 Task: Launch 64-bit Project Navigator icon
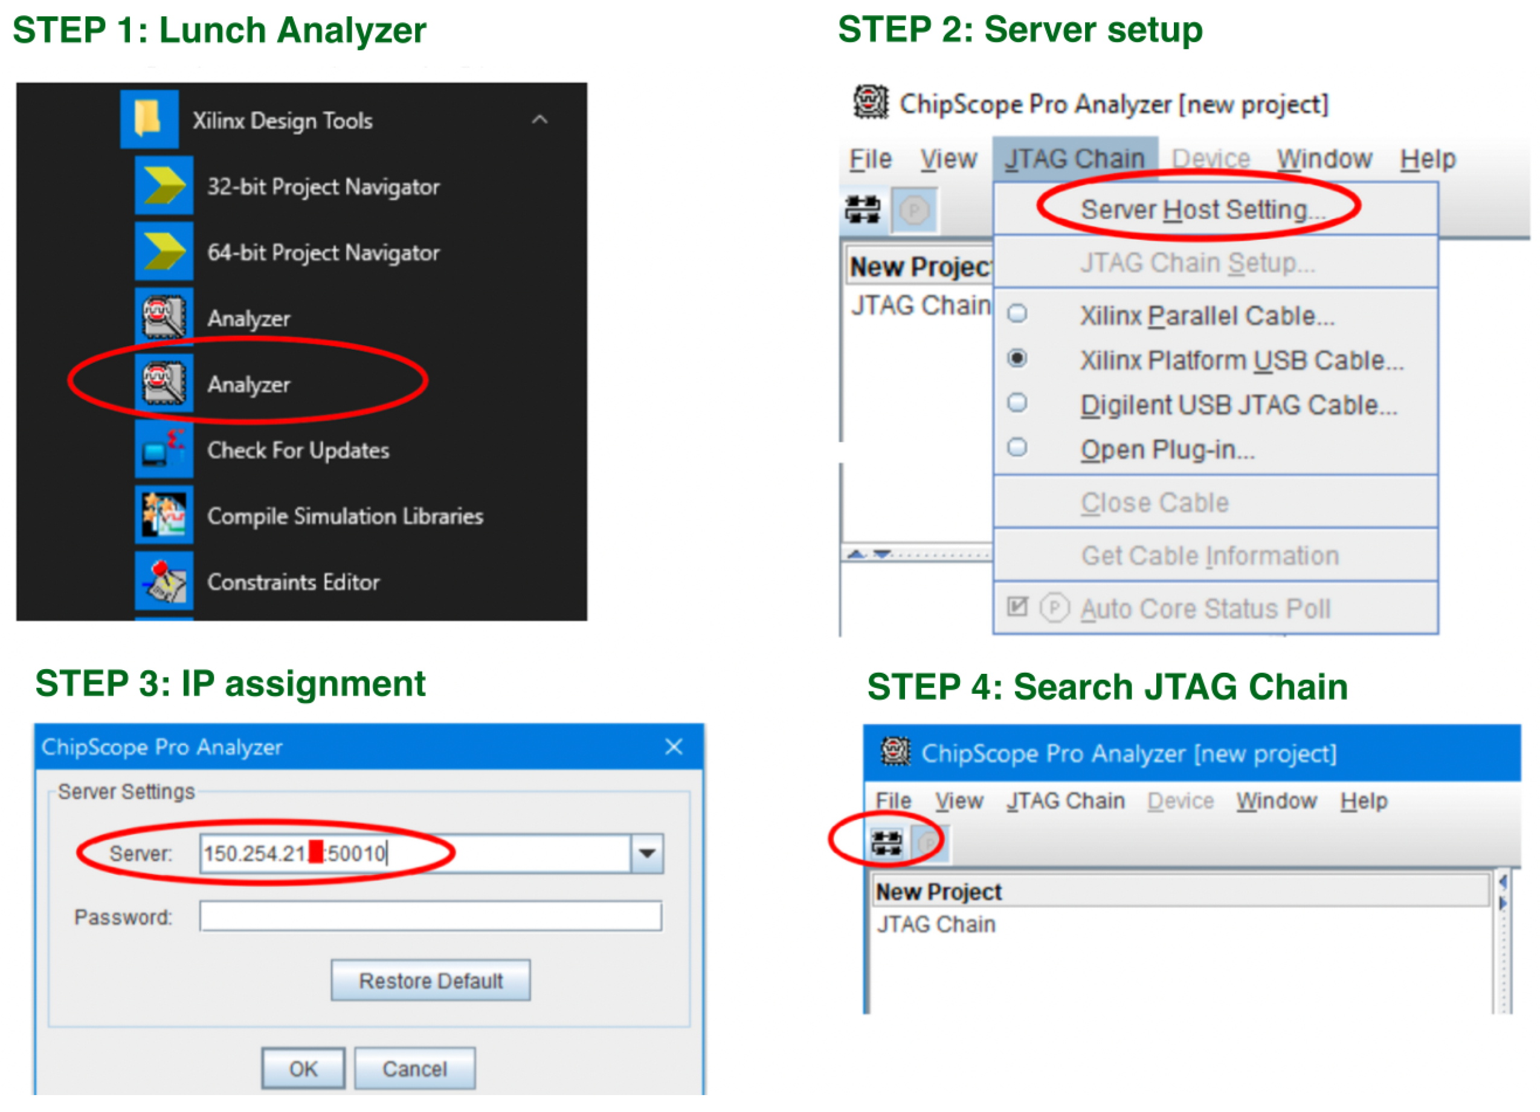(164, 251)
